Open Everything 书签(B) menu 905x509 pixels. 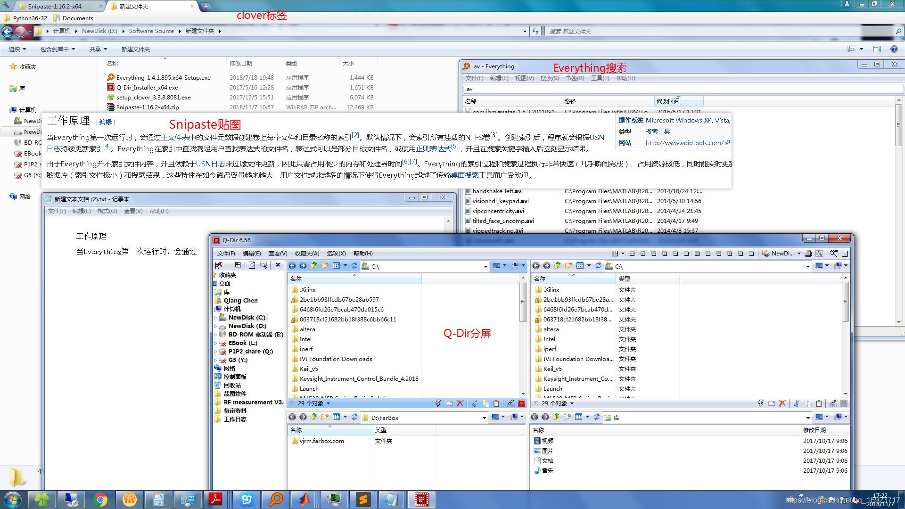pyautogui.click(x=575, y=78)
